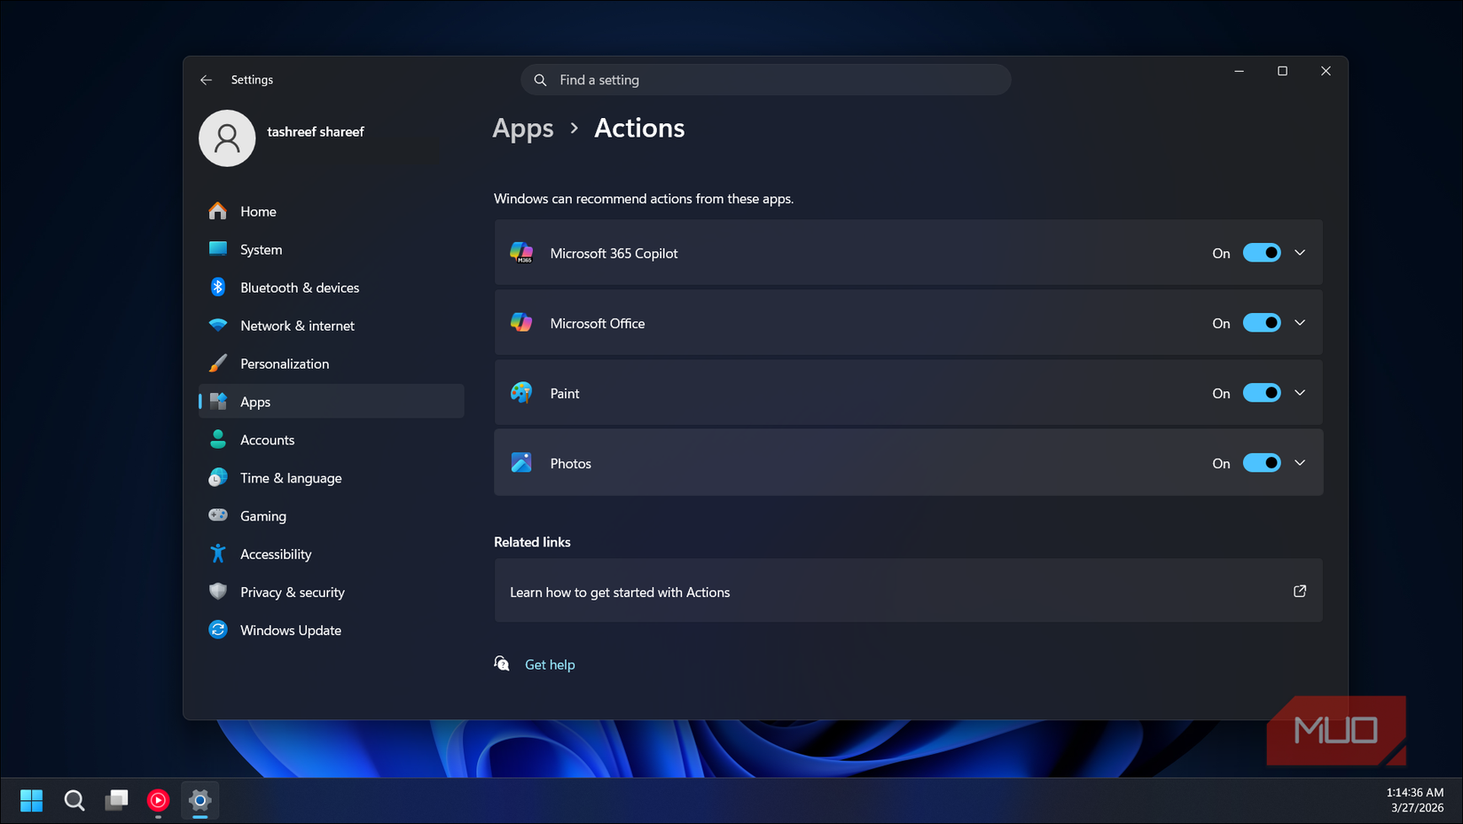
Task: Open Personalization settings from the sidebar
Action: click(285, 364)
